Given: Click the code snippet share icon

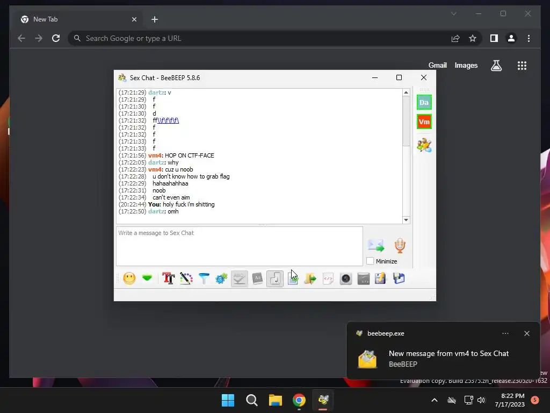Looking at the screenshot, I should [x=328, y=279].
